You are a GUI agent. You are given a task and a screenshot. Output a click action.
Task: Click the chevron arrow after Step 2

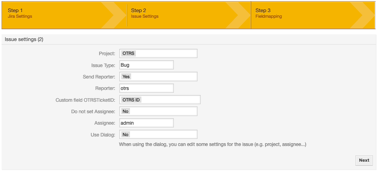click(x=238, y=15)
